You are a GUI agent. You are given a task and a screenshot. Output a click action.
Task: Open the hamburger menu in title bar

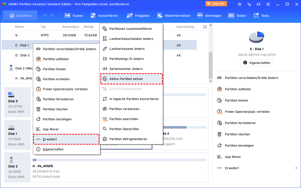click(268, 4)
